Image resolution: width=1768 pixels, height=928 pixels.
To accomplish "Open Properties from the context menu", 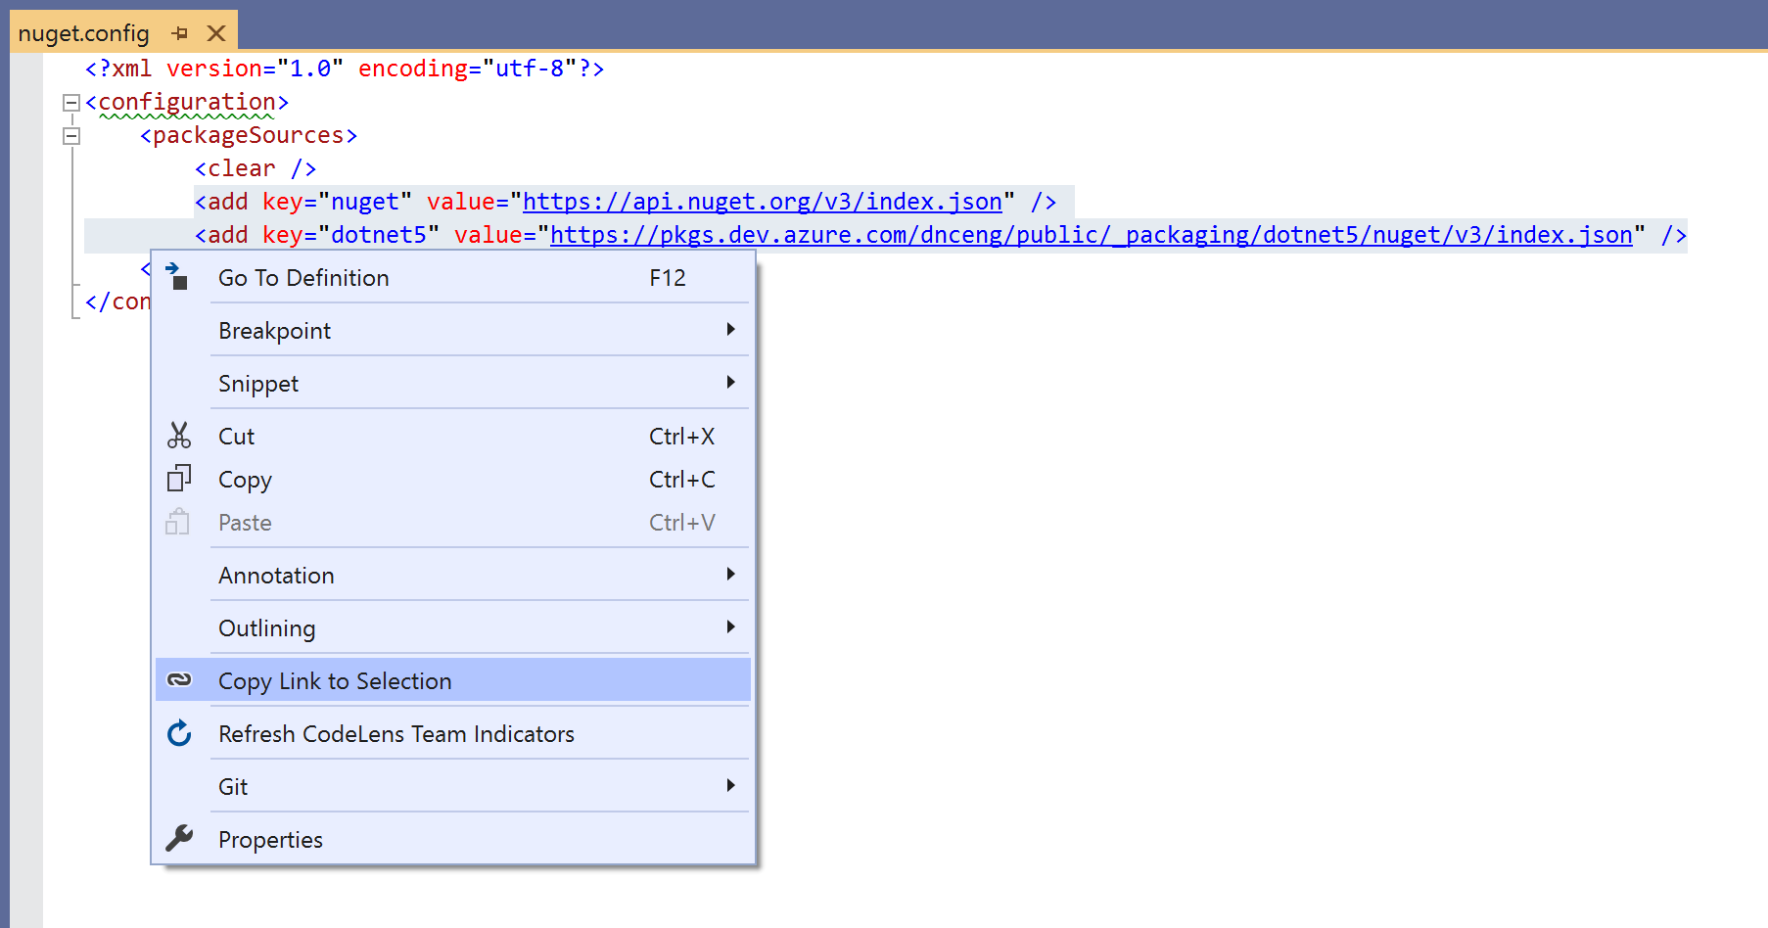I will [452, 840].
